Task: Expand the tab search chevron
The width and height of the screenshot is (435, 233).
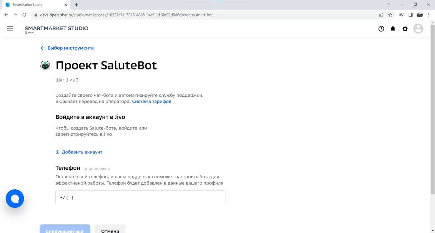Action: (389, 4)
